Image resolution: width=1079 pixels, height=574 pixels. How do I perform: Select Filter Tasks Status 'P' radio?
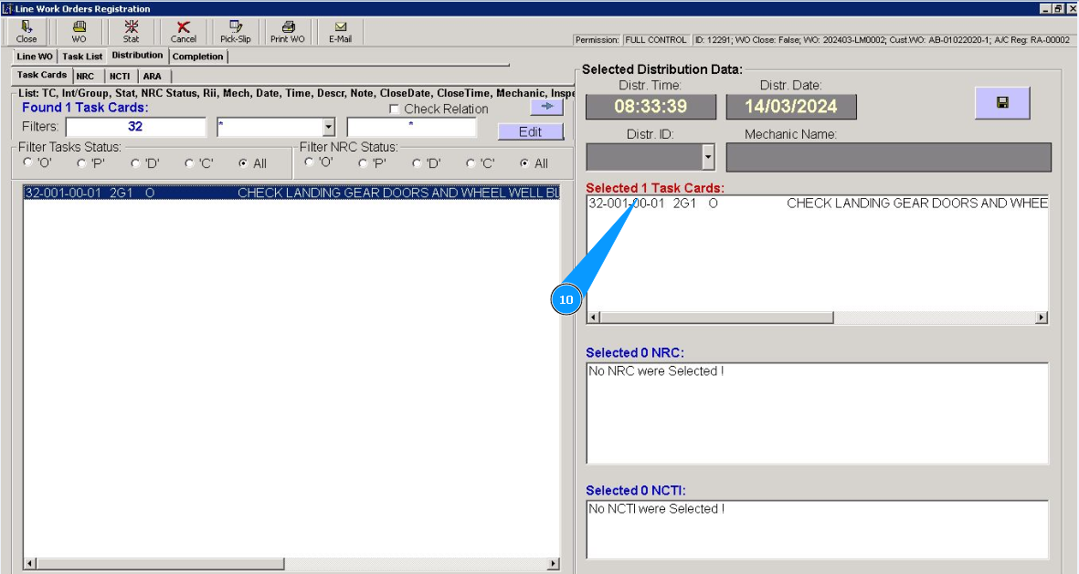[81, 163]
